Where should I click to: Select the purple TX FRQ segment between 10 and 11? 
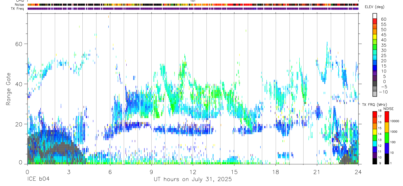(x=375, y=155)
